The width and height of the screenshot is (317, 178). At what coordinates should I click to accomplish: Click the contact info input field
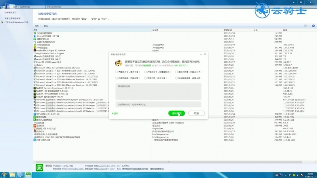[x=158, y=104]
